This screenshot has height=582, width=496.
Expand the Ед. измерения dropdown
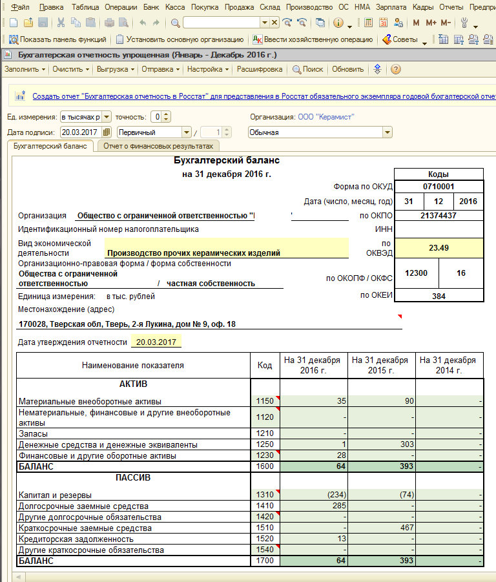point(107,117)
